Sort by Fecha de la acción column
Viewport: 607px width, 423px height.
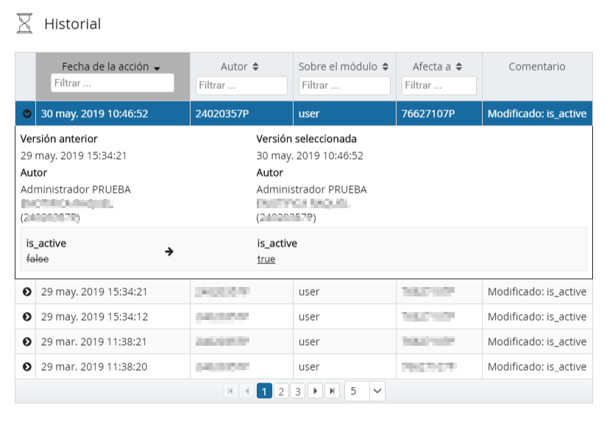pyautogui.click(x=111, y=67)
